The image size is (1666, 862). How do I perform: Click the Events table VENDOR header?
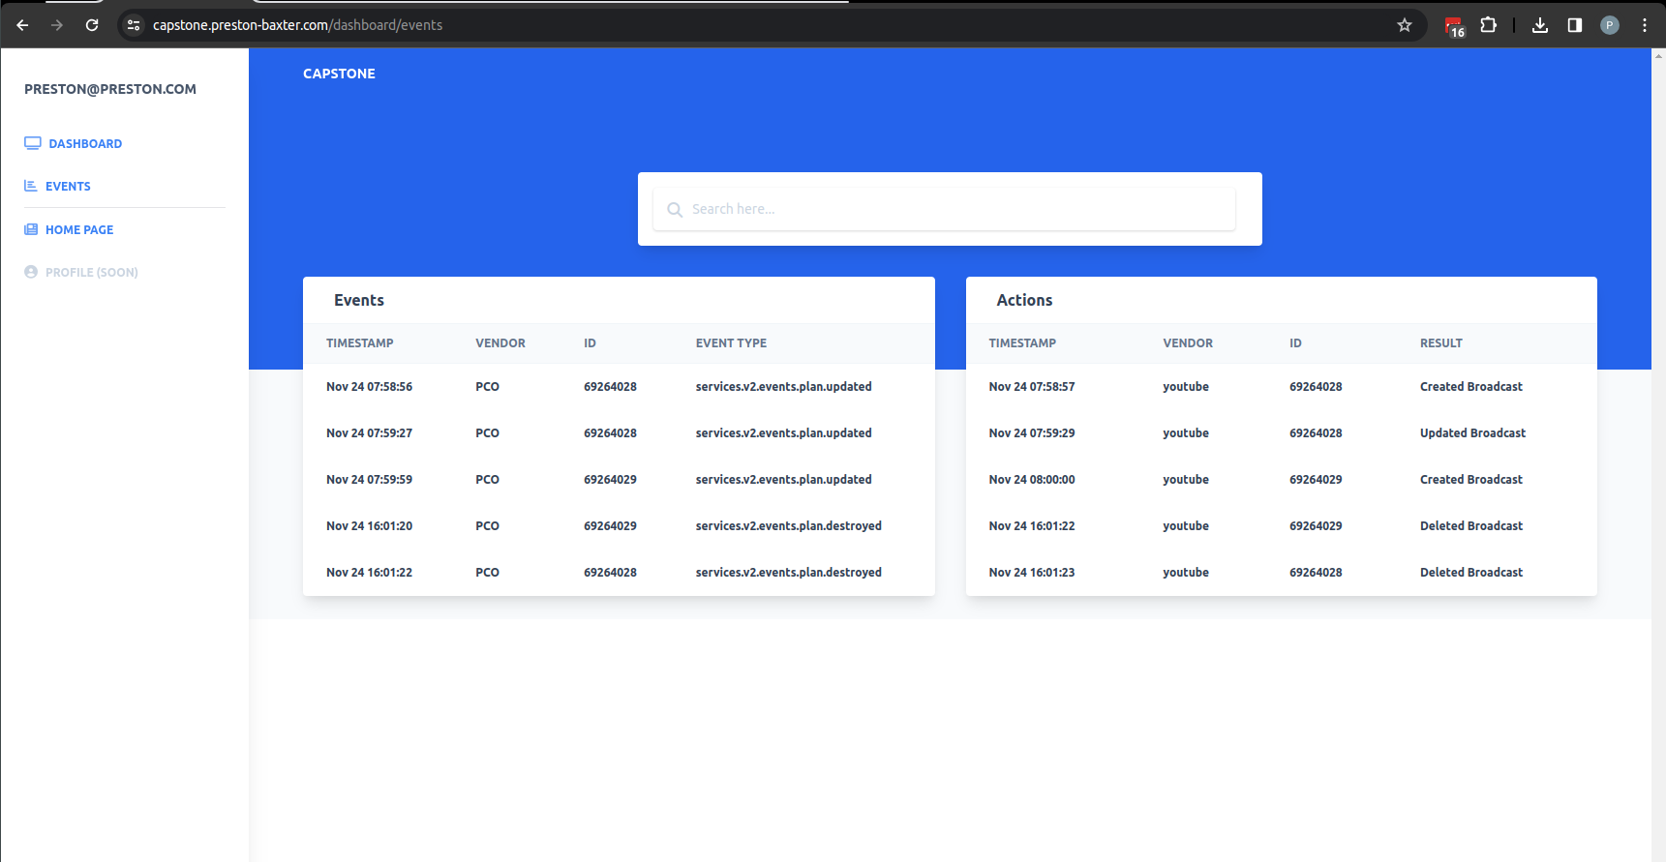500,343
